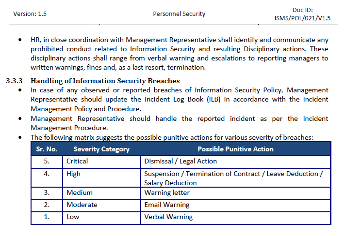Click the Low severity cell

pos(73,217)
